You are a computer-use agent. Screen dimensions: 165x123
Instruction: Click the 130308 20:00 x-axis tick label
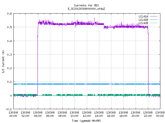pyautogui.click(x=136, y=114)
